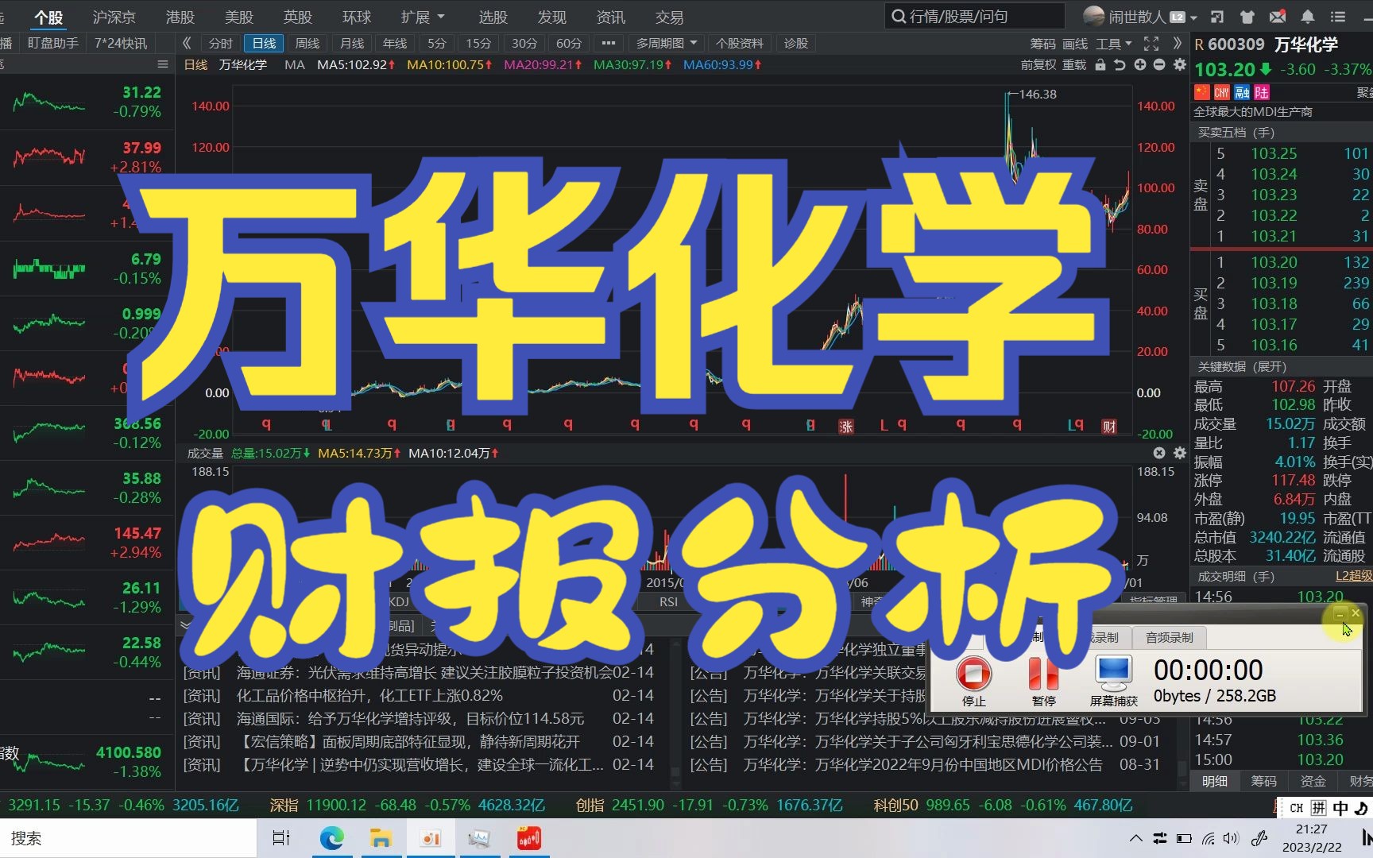Image resolution: width=1373 pixels, height=858 pixels.
Task: Expand the right panel with the double-chevron icon
Action: (1178, 44)
